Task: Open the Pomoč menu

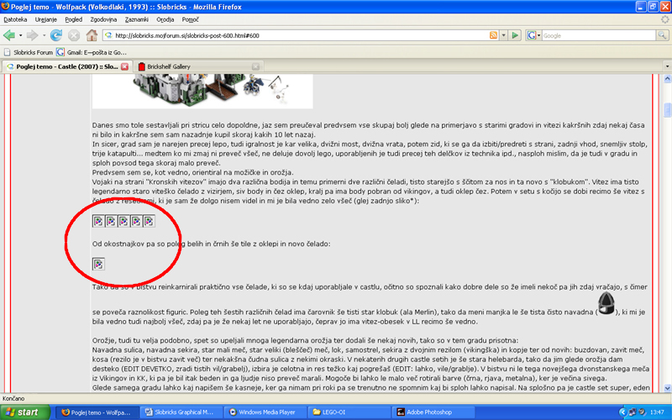Action: [191, 19]
